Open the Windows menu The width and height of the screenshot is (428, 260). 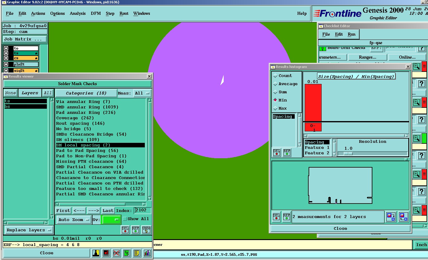(142, 13)
